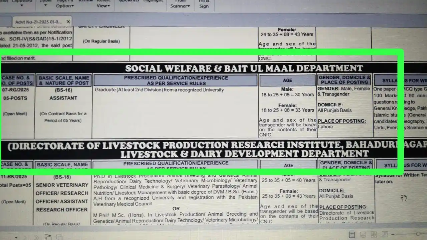This screenshot has height=240, width=427.
Task: Click '(BS-18)' basic scale text
Action: pos(62,177)
